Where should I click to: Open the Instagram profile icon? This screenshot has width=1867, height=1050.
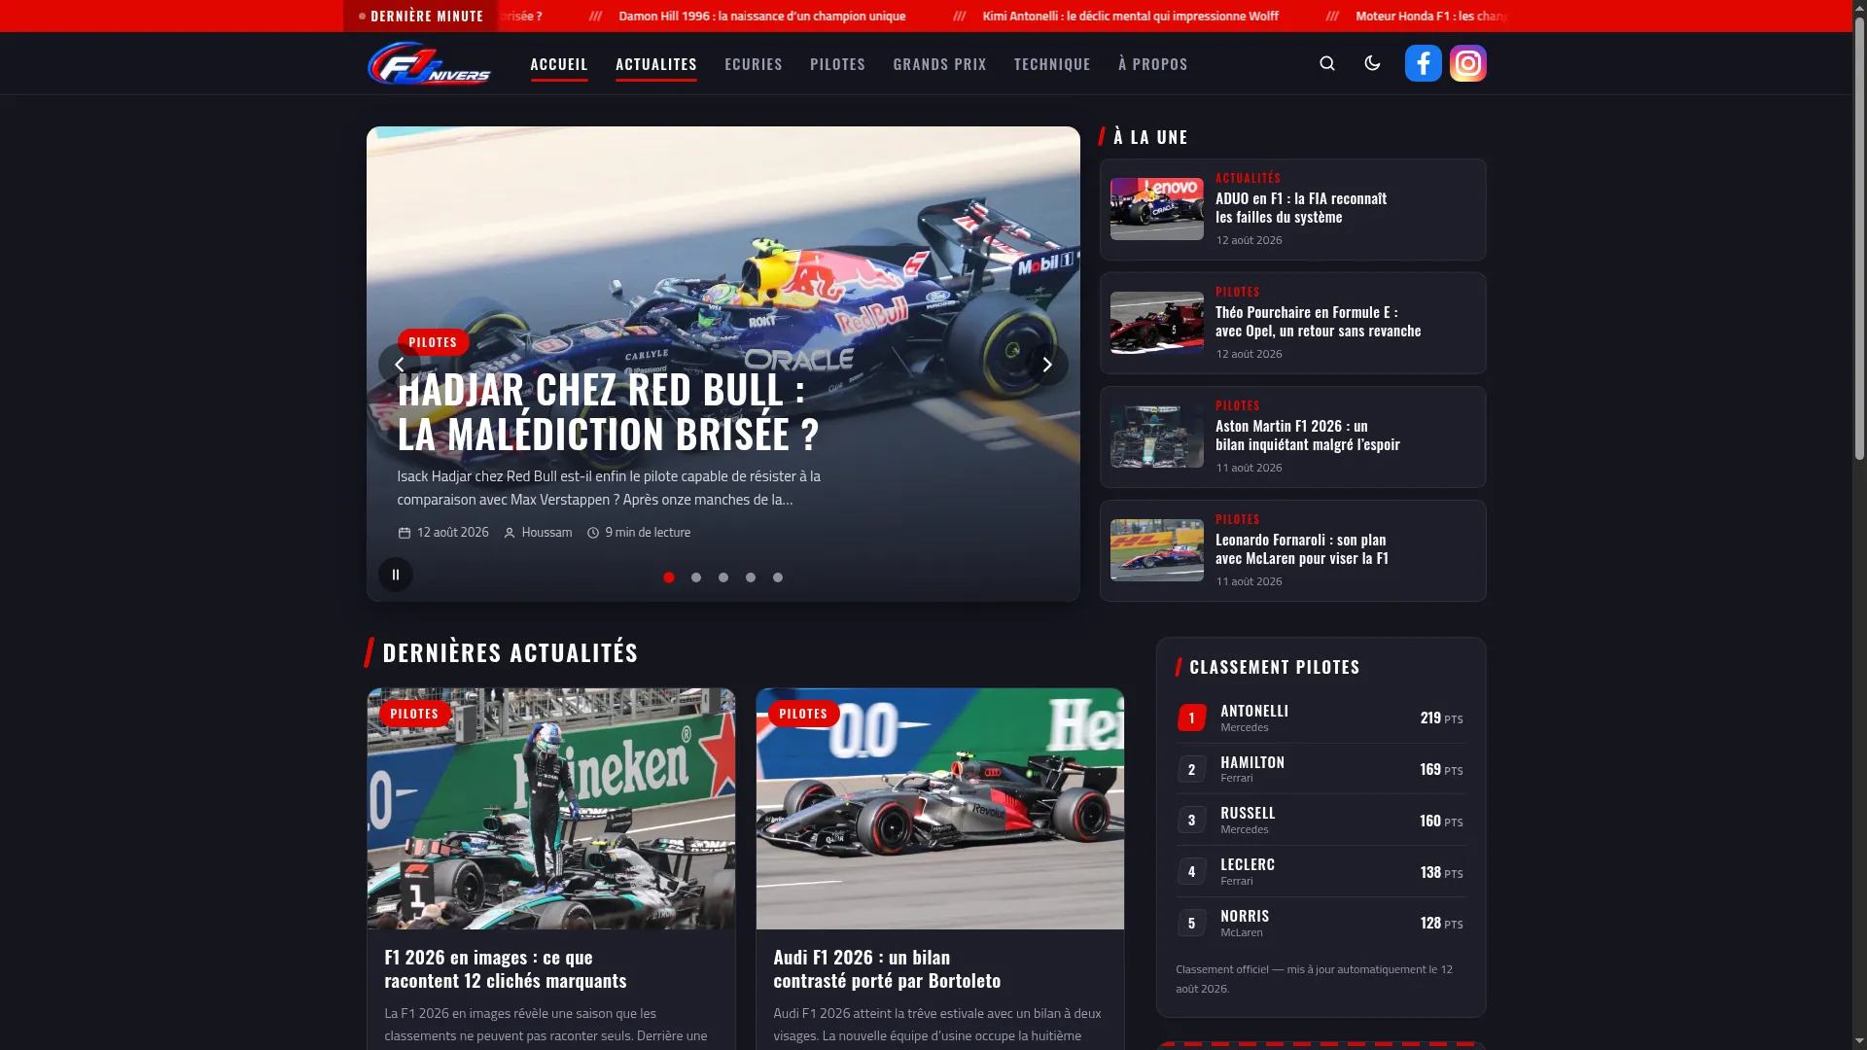click(1467, 63)
